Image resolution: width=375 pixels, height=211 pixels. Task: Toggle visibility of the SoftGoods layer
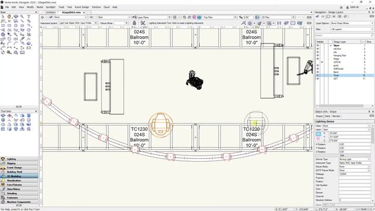(x=318, y=69)
